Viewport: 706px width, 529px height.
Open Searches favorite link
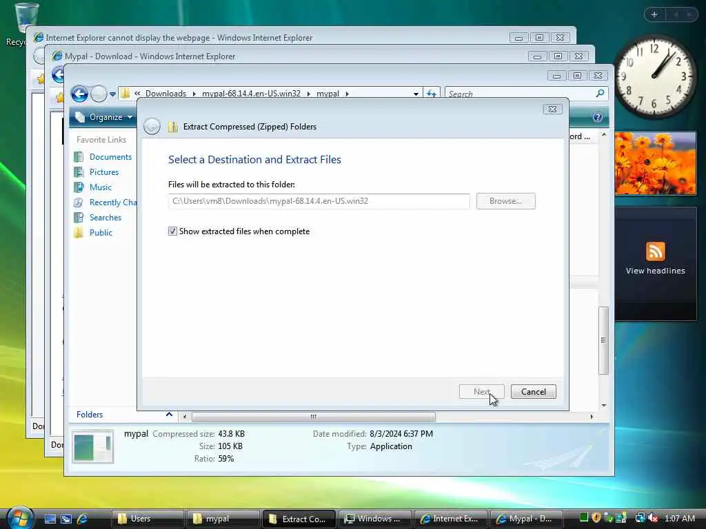pos(105,218)
